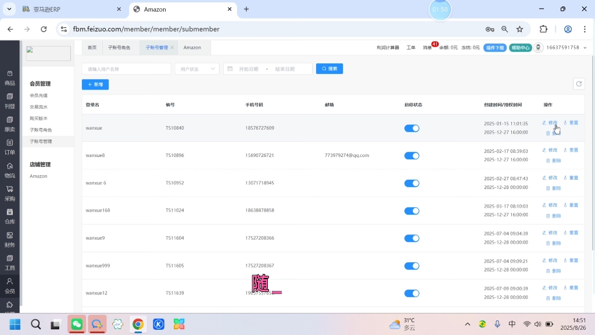Open the 会员 member section in the sidebar
Image resolution: width=595 pixels, height=335 pixels.
(9, 286)
